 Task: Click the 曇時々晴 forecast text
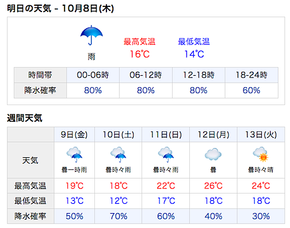(261, 170)
